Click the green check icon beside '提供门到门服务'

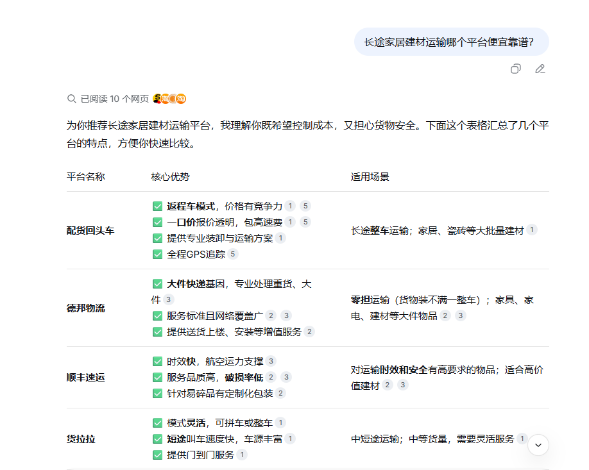point(157,455)
